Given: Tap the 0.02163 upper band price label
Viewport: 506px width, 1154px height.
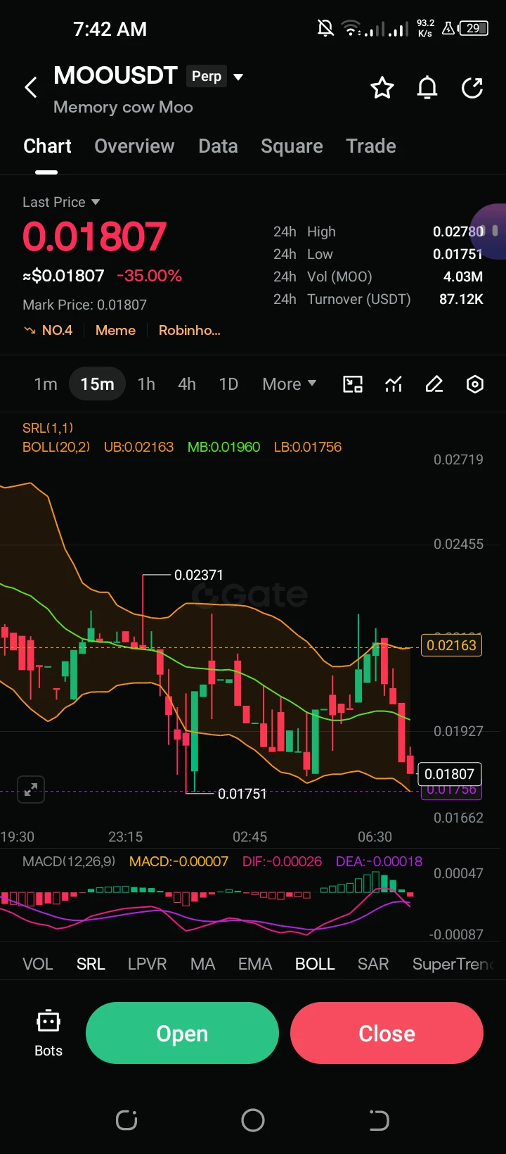Looking at the screenshot, I should (x=451, y=645).
